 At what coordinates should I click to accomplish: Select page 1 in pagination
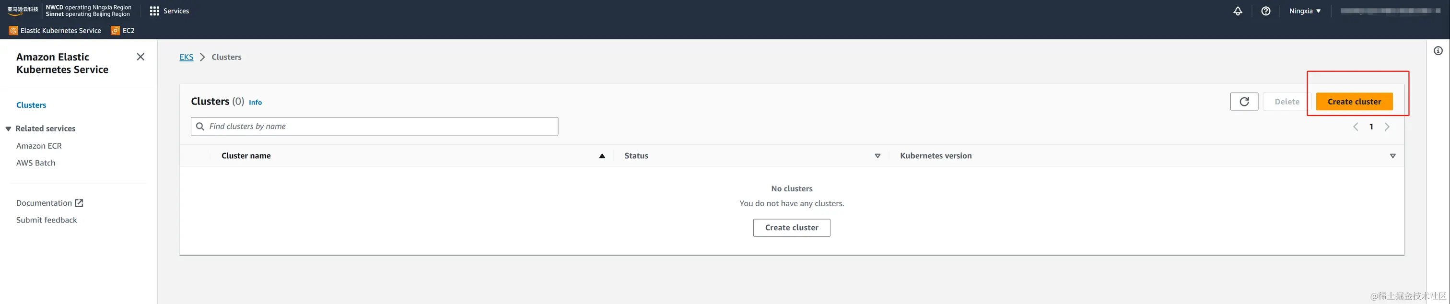[1371, 127]
